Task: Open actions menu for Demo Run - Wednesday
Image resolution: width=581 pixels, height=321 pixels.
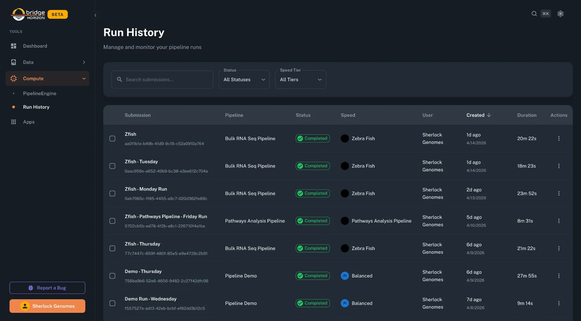Action: 559,303
